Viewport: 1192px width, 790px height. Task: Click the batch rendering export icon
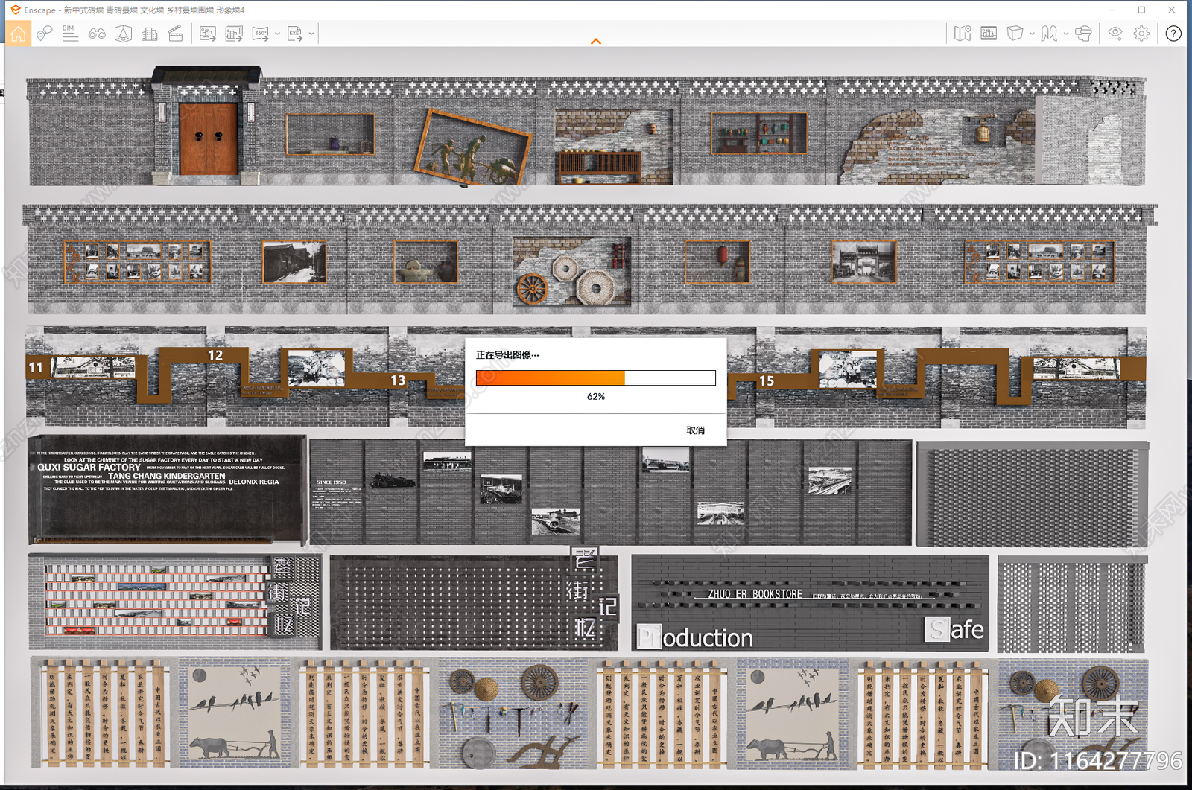pyautogui.click(x=234, y=34)
